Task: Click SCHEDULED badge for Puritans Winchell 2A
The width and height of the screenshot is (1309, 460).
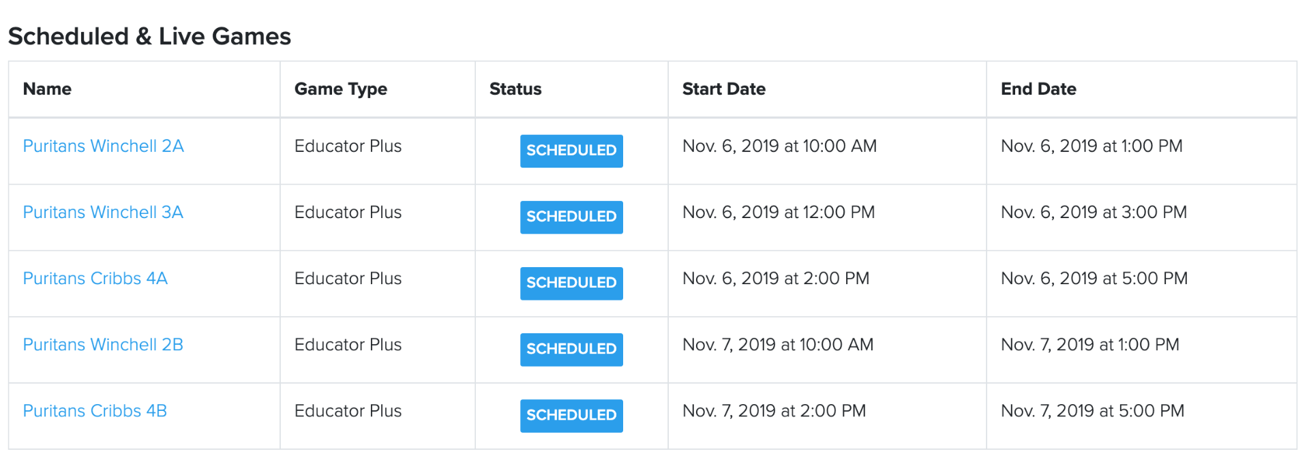Action: pyautogui.click(x=571, y=151)
